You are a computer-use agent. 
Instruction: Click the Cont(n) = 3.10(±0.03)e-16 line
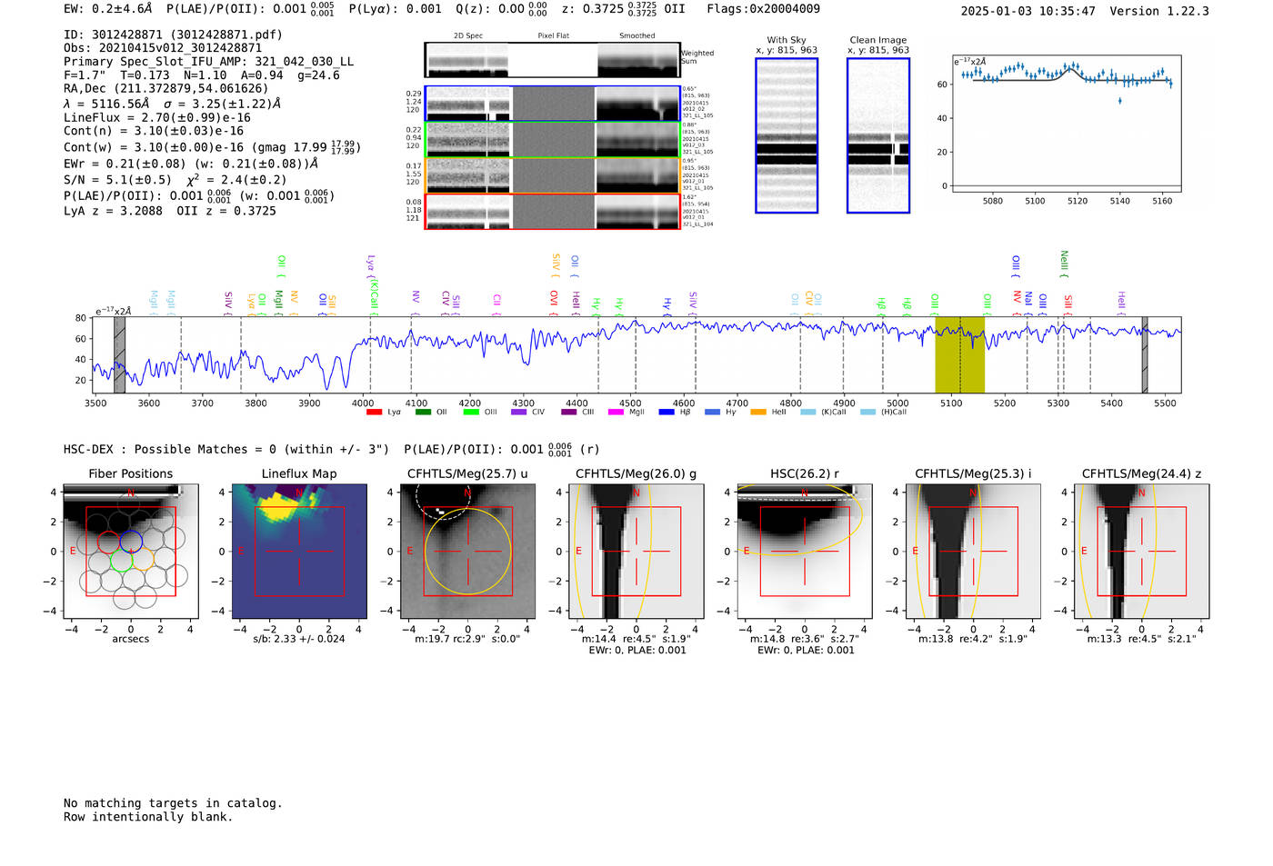click(154, 131)
